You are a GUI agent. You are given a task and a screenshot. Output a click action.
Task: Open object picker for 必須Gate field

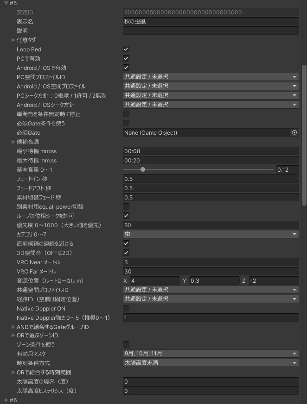pos(294,132)
